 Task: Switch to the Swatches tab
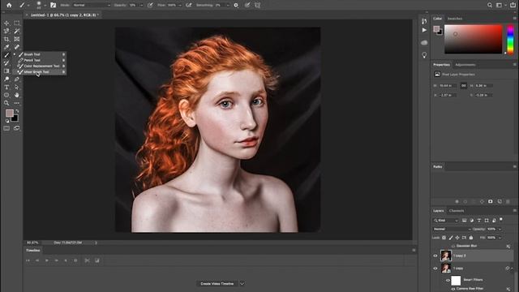coord(455,19)
